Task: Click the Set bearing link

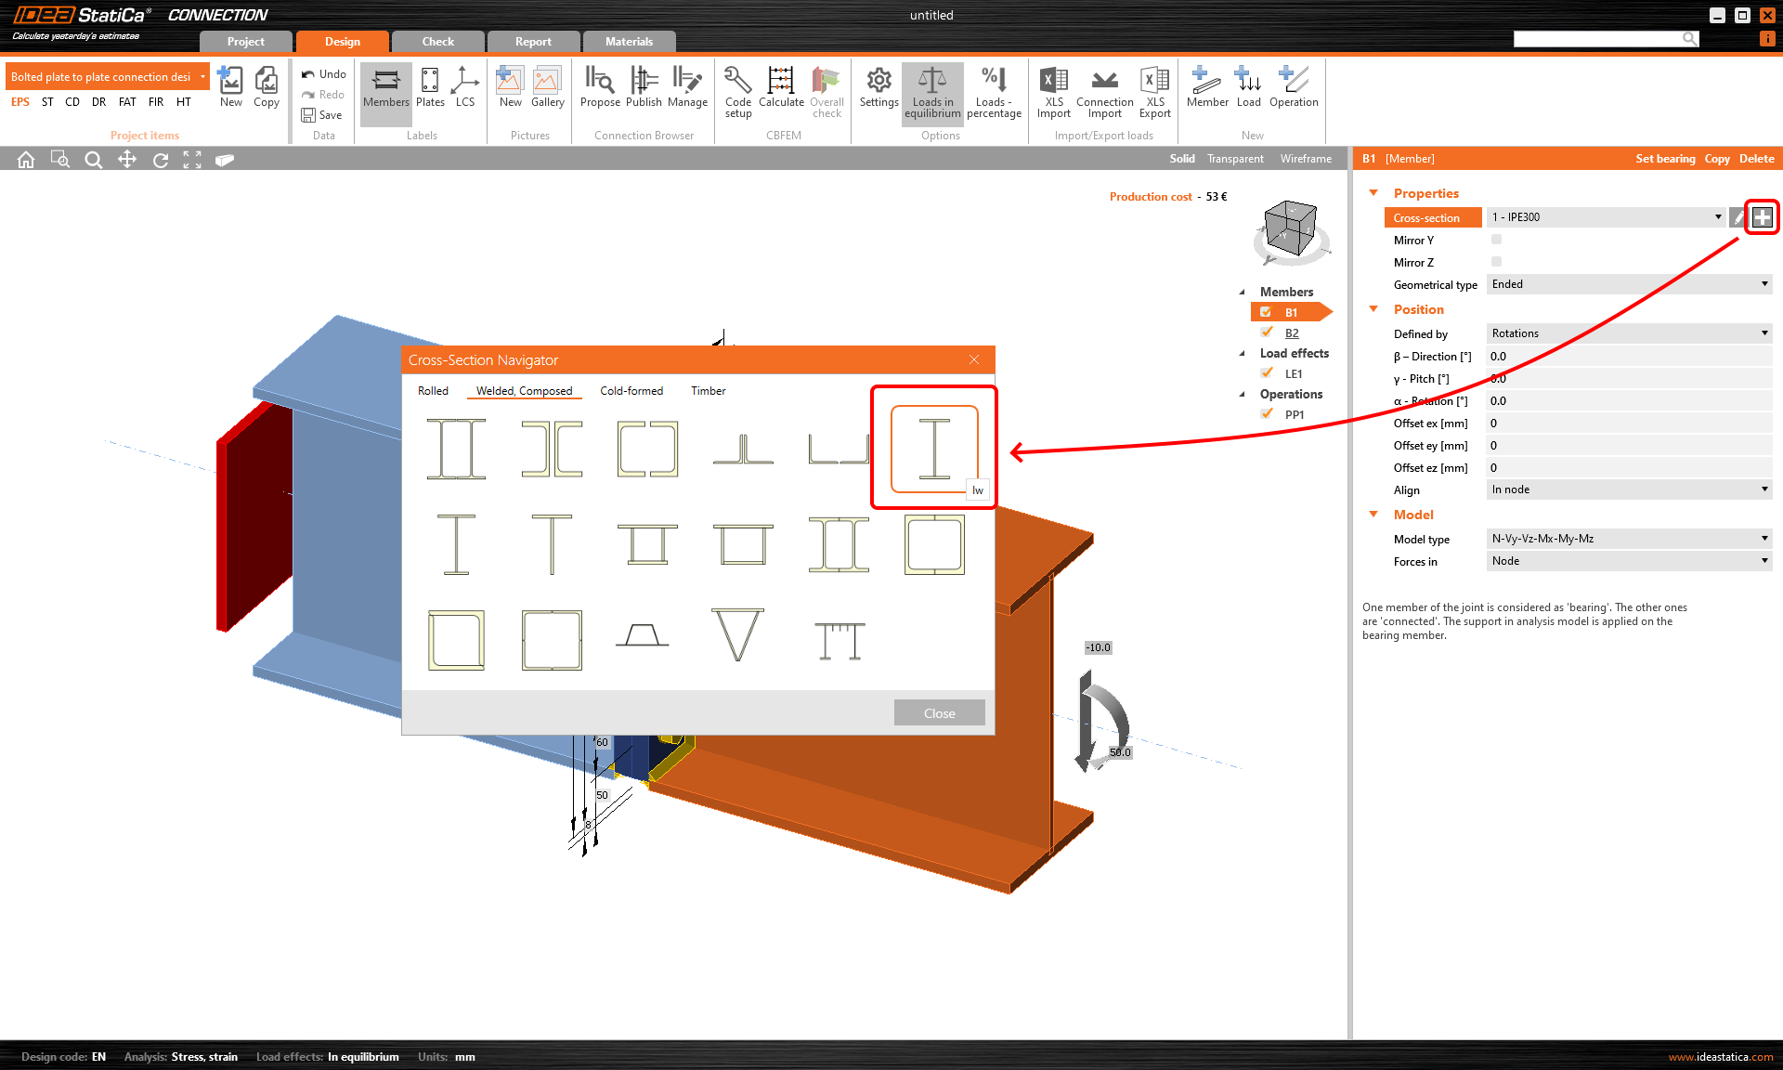Action: point(1665,159)
